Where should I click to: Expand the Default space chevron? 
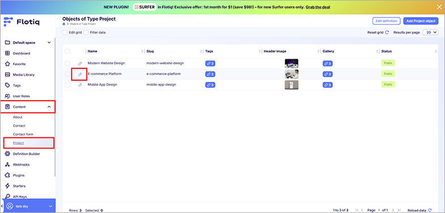(x=49, y=42)
